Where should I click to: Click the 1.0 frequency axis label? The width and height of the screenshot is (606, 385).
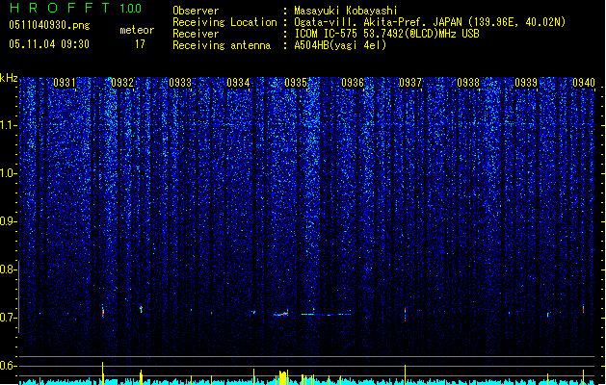(x=8, y=173)
